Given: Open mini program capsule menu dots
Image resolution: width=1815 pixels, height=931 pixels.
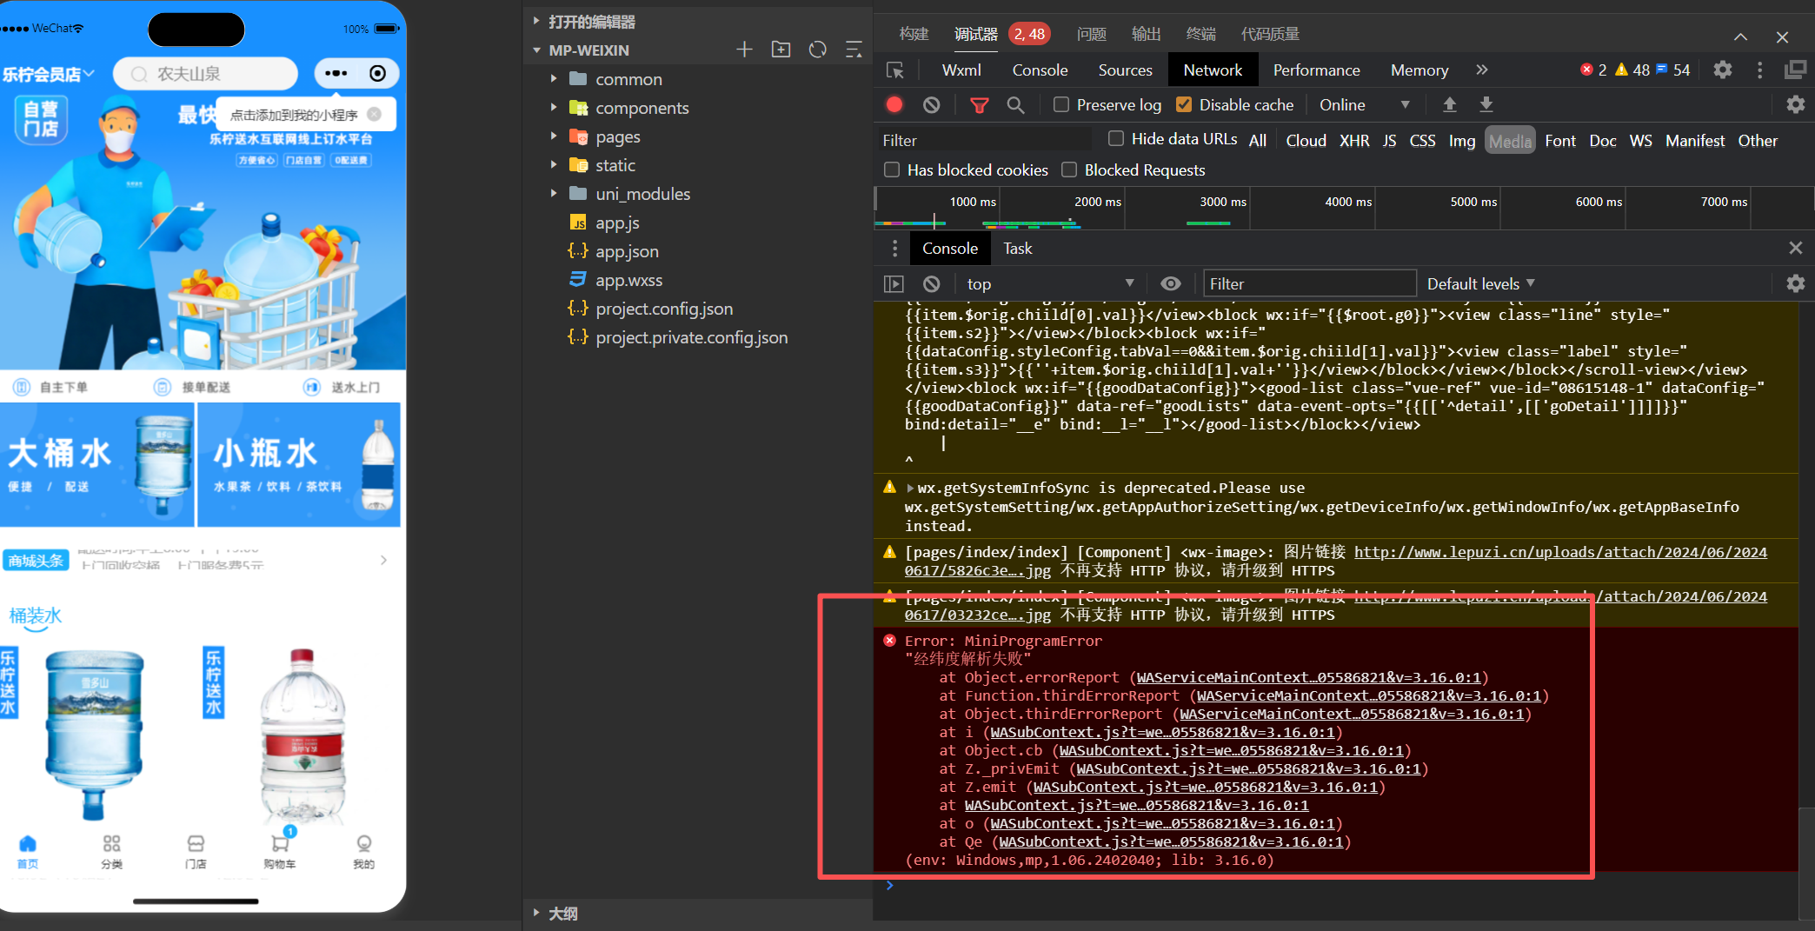Looking at the screenshot, I should (336, 74).
